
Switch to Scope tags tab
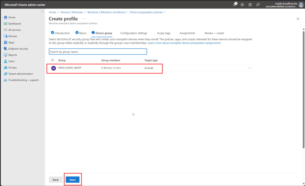(164, 33)
